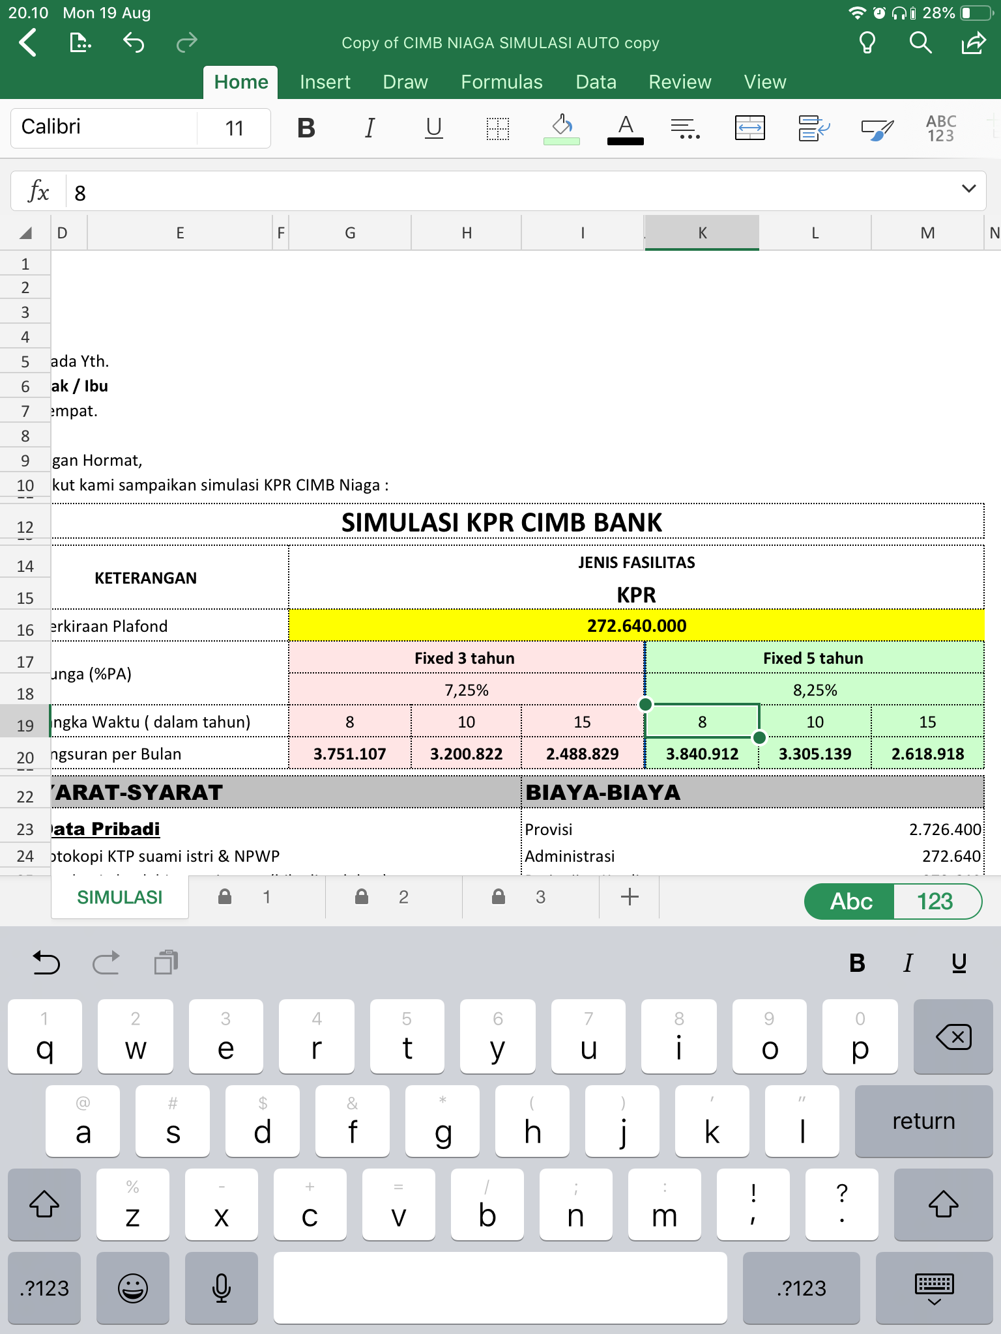Tap the return key

923,1120
